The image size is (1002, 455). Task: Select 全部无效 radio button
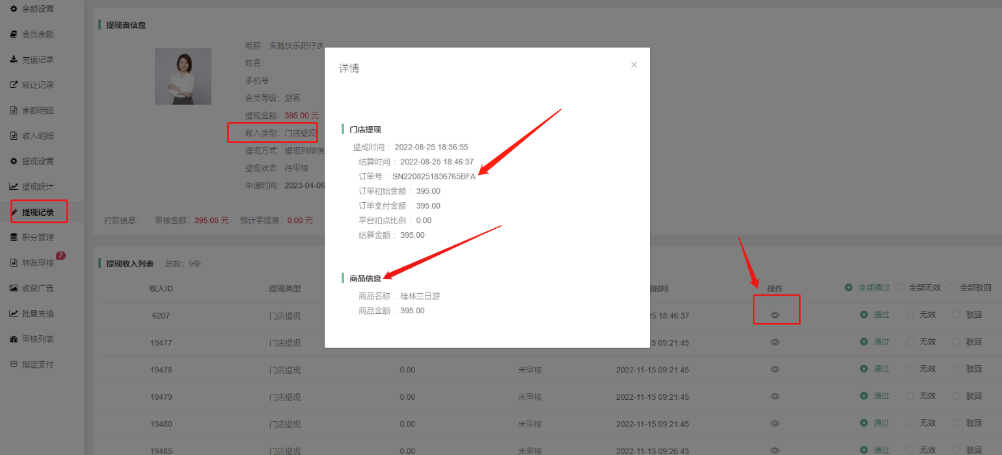point(900,287)
